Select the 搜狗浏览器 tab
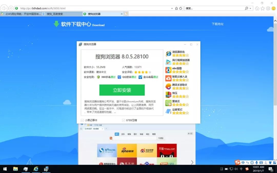The height and width of the screenshot is (173, 277). tap(103, 14)
